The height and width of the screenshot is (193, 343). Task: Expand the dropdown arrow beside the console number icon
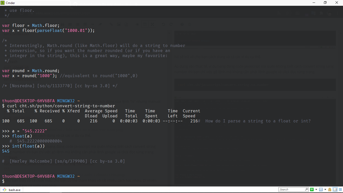pos(325,189)
